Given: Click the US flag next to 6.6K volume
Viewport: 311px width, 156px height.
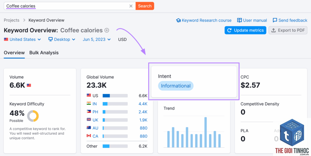Looking at the screenshot, I should [29, 85].
